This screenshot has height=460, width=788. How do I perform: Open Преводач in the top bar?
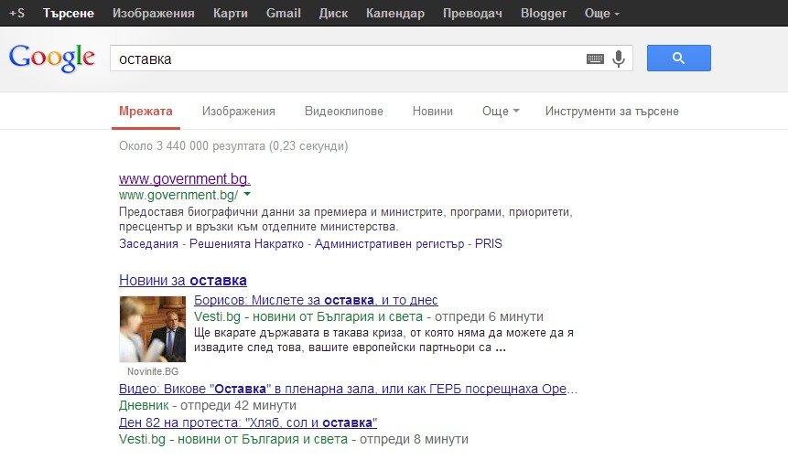click(x=472, y=13)
